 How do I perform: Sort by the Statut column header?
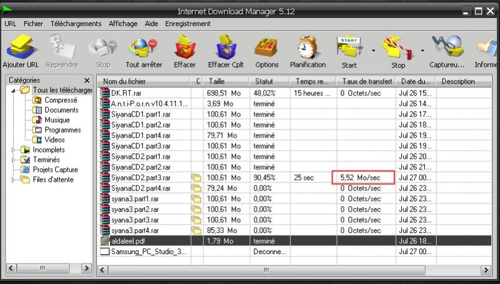coord(269,82)
